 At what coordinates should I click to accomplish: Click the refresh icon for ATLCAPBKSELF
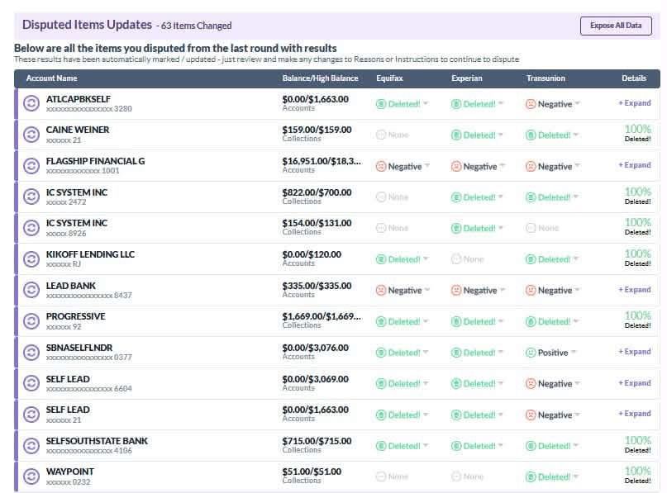[x=31, y=103]
